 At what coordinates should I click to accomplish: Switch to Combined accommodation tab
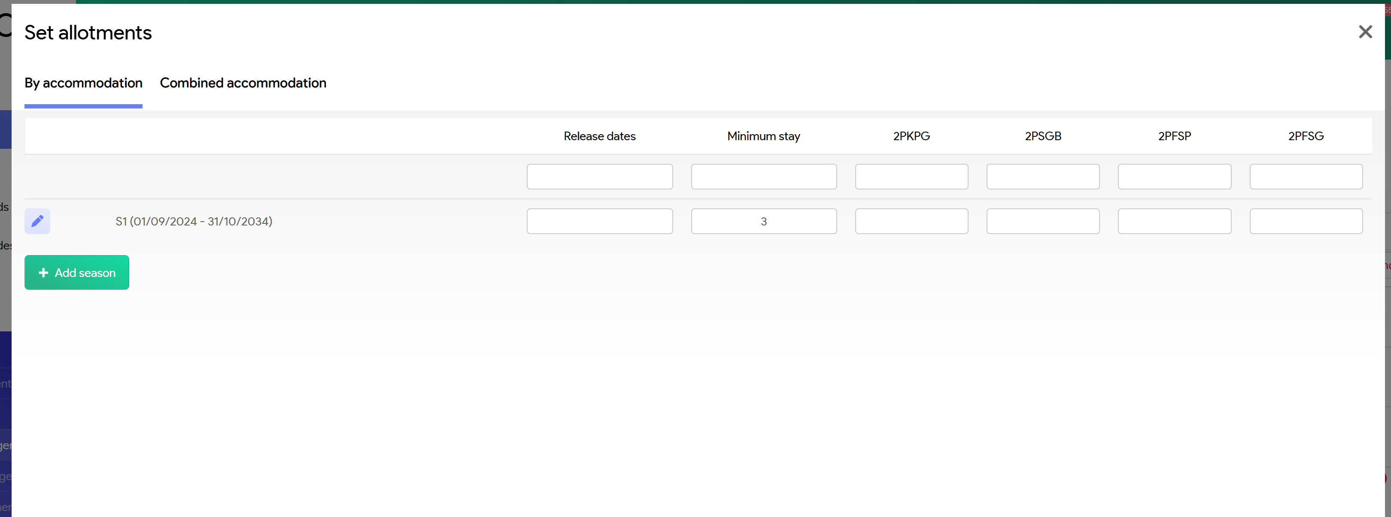click(x=243, y=83)
